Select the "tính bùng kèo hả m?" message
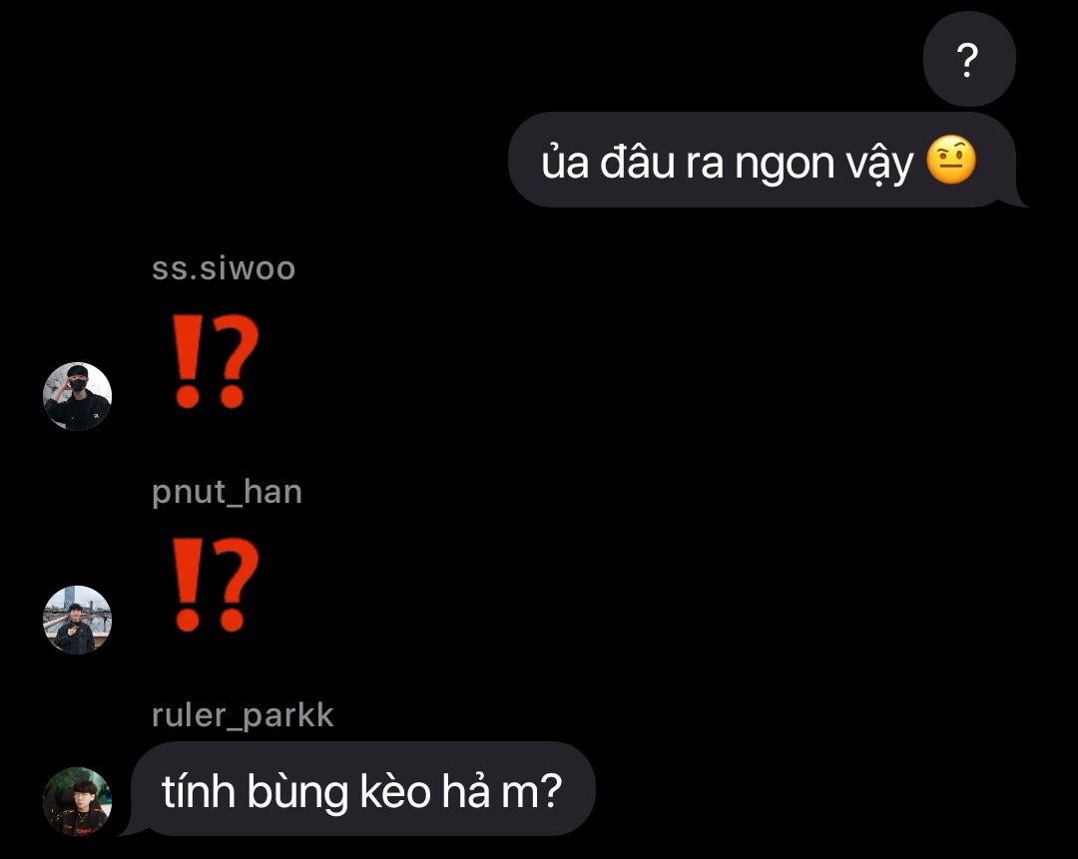 (x=360, y=789)
